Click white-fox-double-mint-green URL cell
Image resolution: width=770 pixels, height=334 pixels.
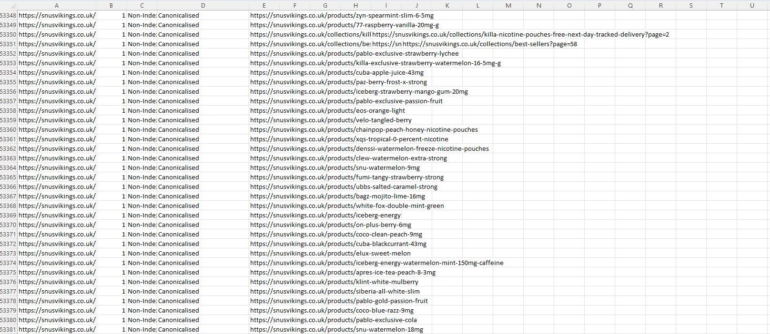tap(347, 206)
